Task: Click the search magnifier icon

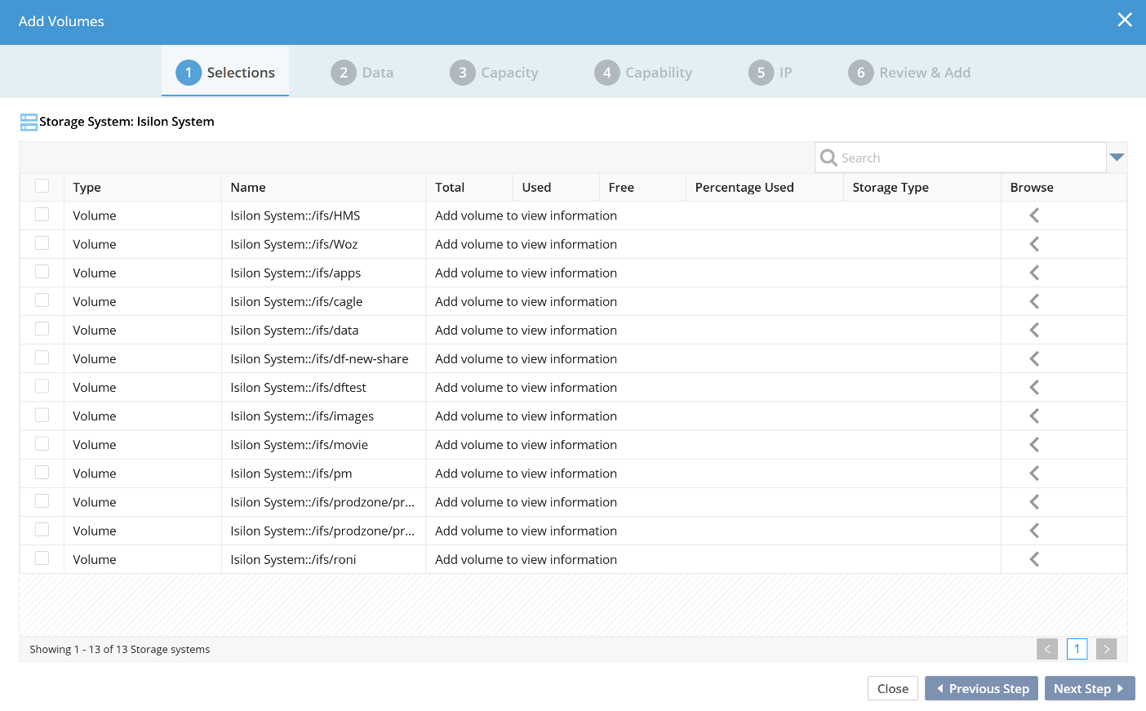Action: [828, 158]
